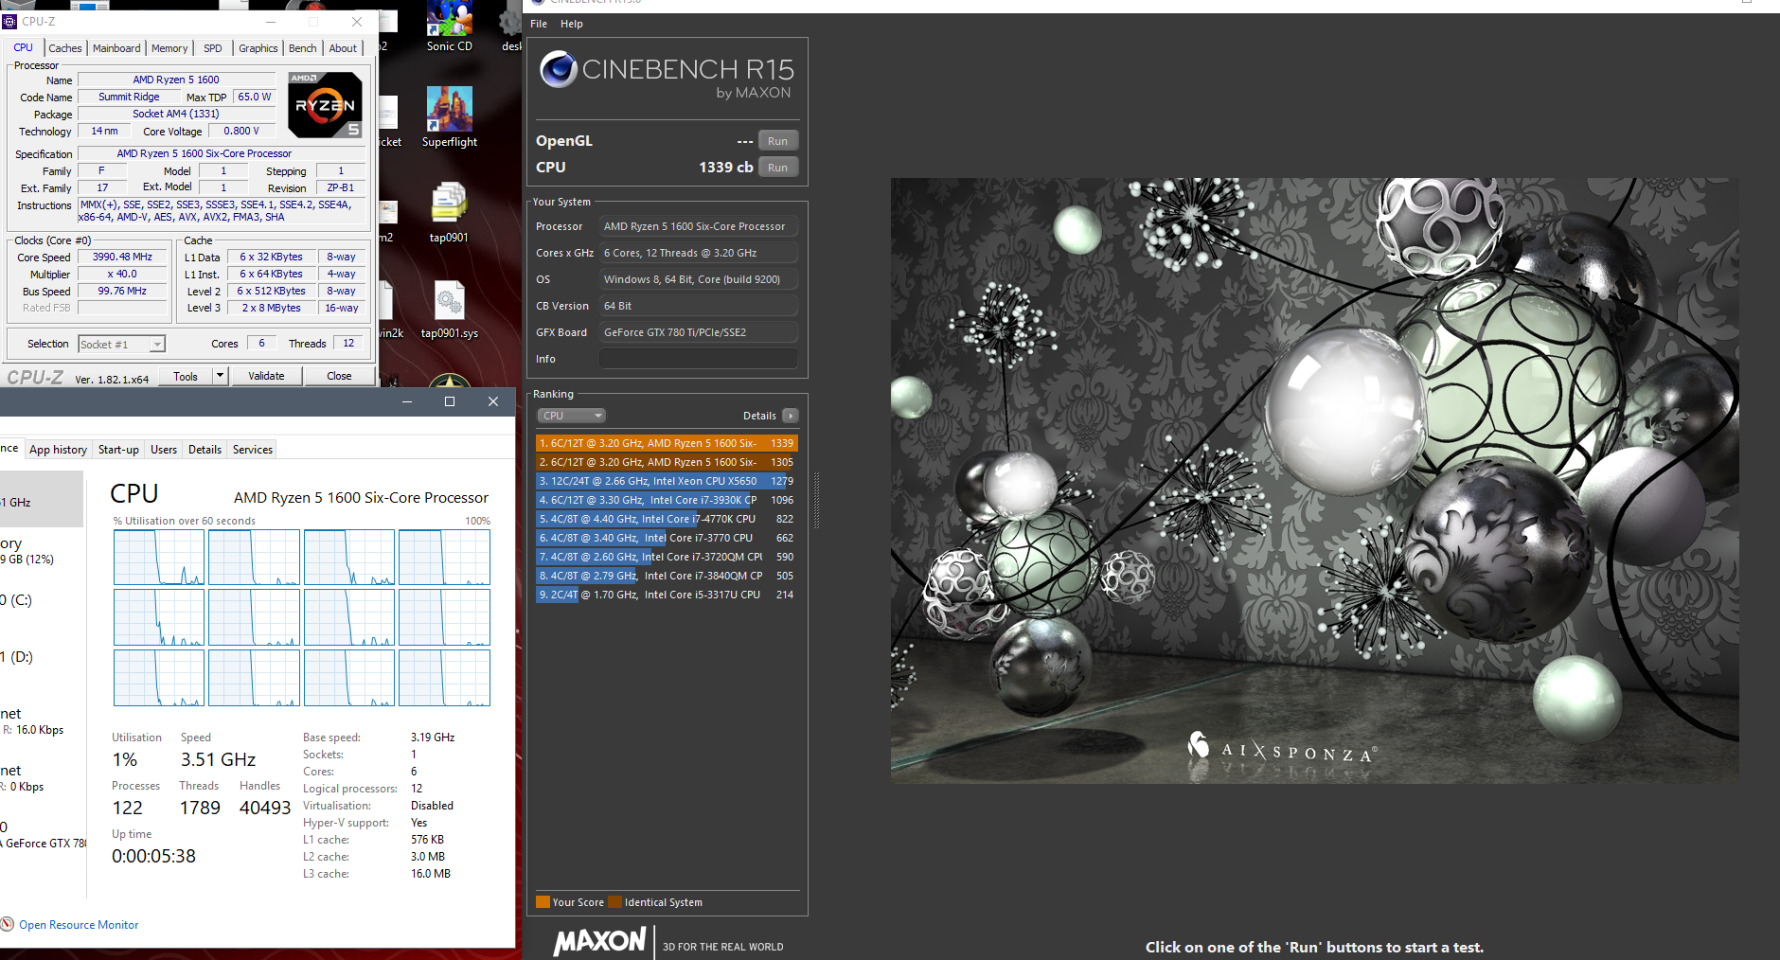Select the Core i5-3317U ranking row
Image resolution: width=1780 pixels, height=960 pixels.
667,595
